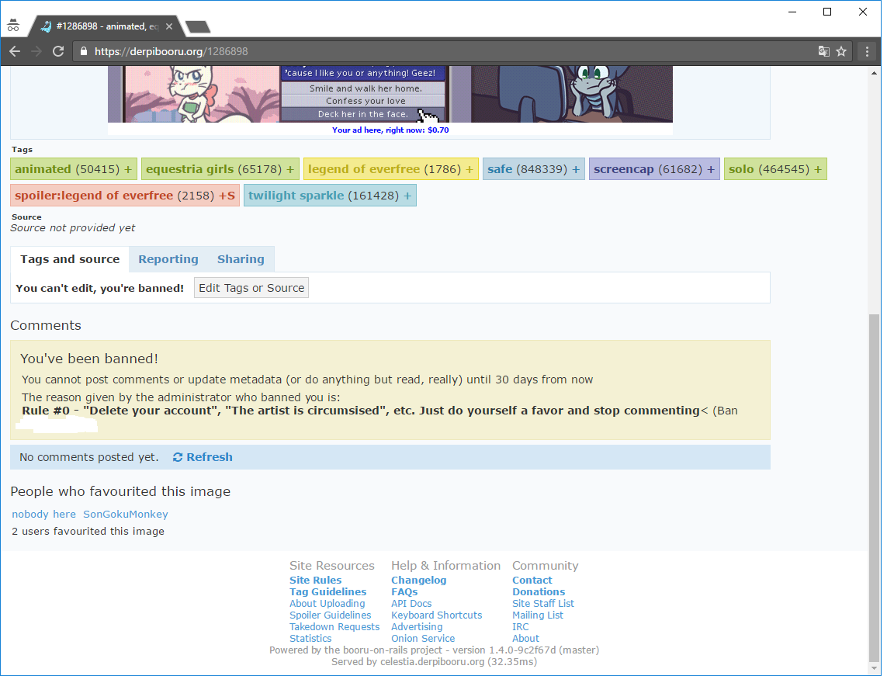Viewport: 894px width, 676px height.
Task: Open Contact footer link
Action: [x=532, y=581]
